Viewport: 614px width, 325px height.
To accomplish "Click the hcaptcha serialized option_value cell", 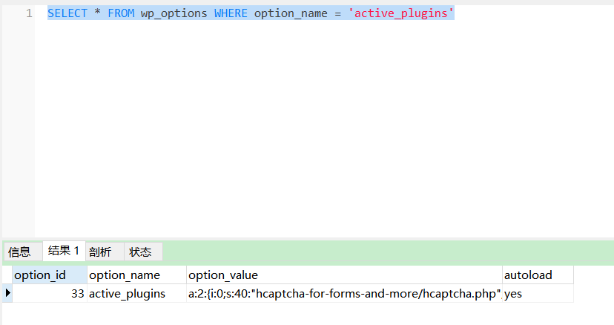I will (343, 294).
